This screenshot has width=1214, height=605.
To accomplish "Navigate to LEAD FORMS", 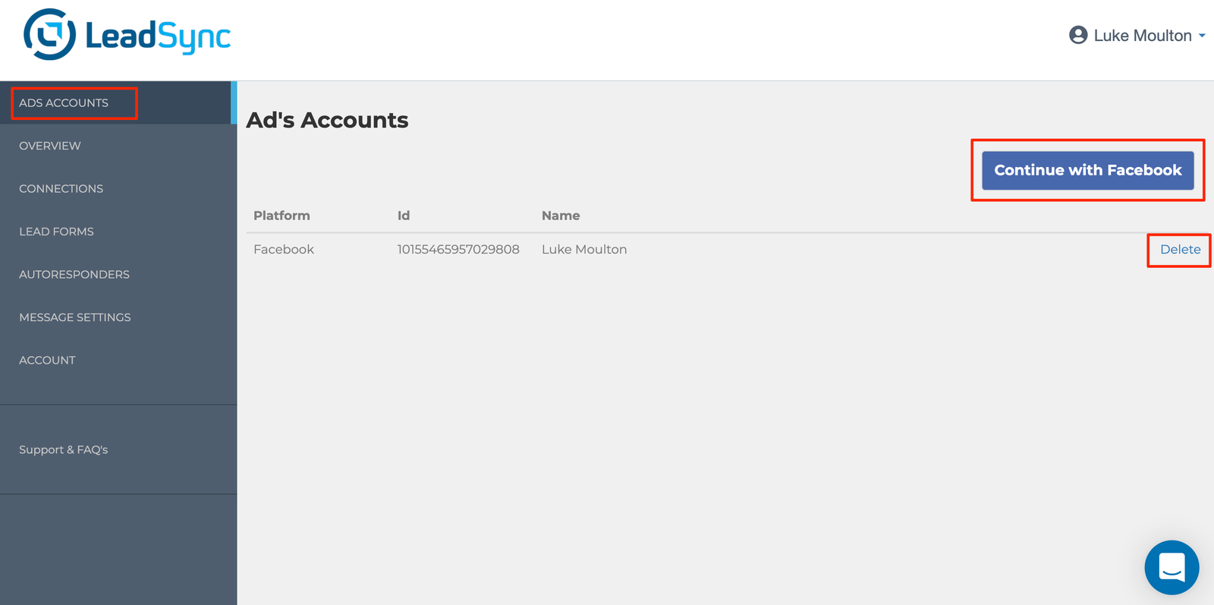I will (56, 232).
